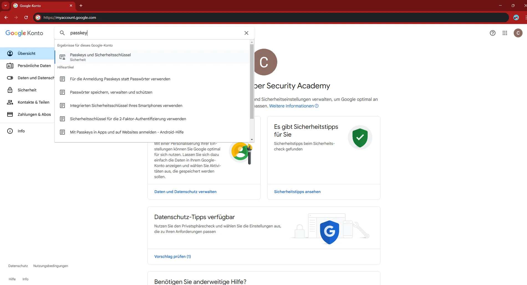Click Daten und Datenschutz verwalten link

pos(185,192)
